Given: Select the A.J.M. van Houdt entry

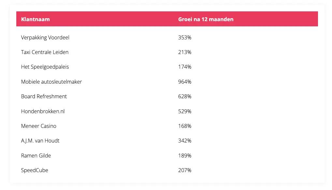Looking at the screenshot, I should click(40, 141).
